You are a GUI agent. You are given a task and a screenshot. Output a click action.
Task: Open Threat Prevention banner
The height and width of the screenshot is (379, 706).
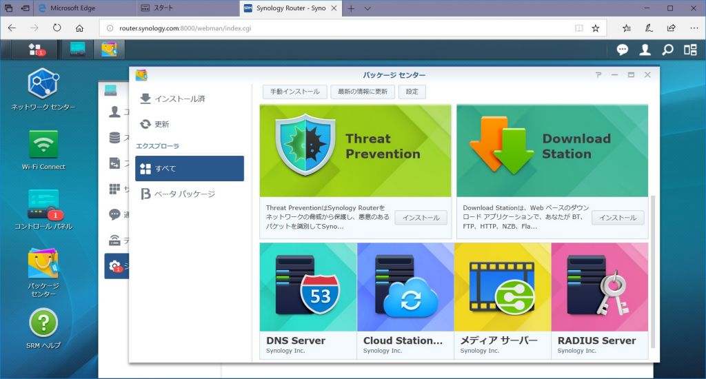click(355, 151)
